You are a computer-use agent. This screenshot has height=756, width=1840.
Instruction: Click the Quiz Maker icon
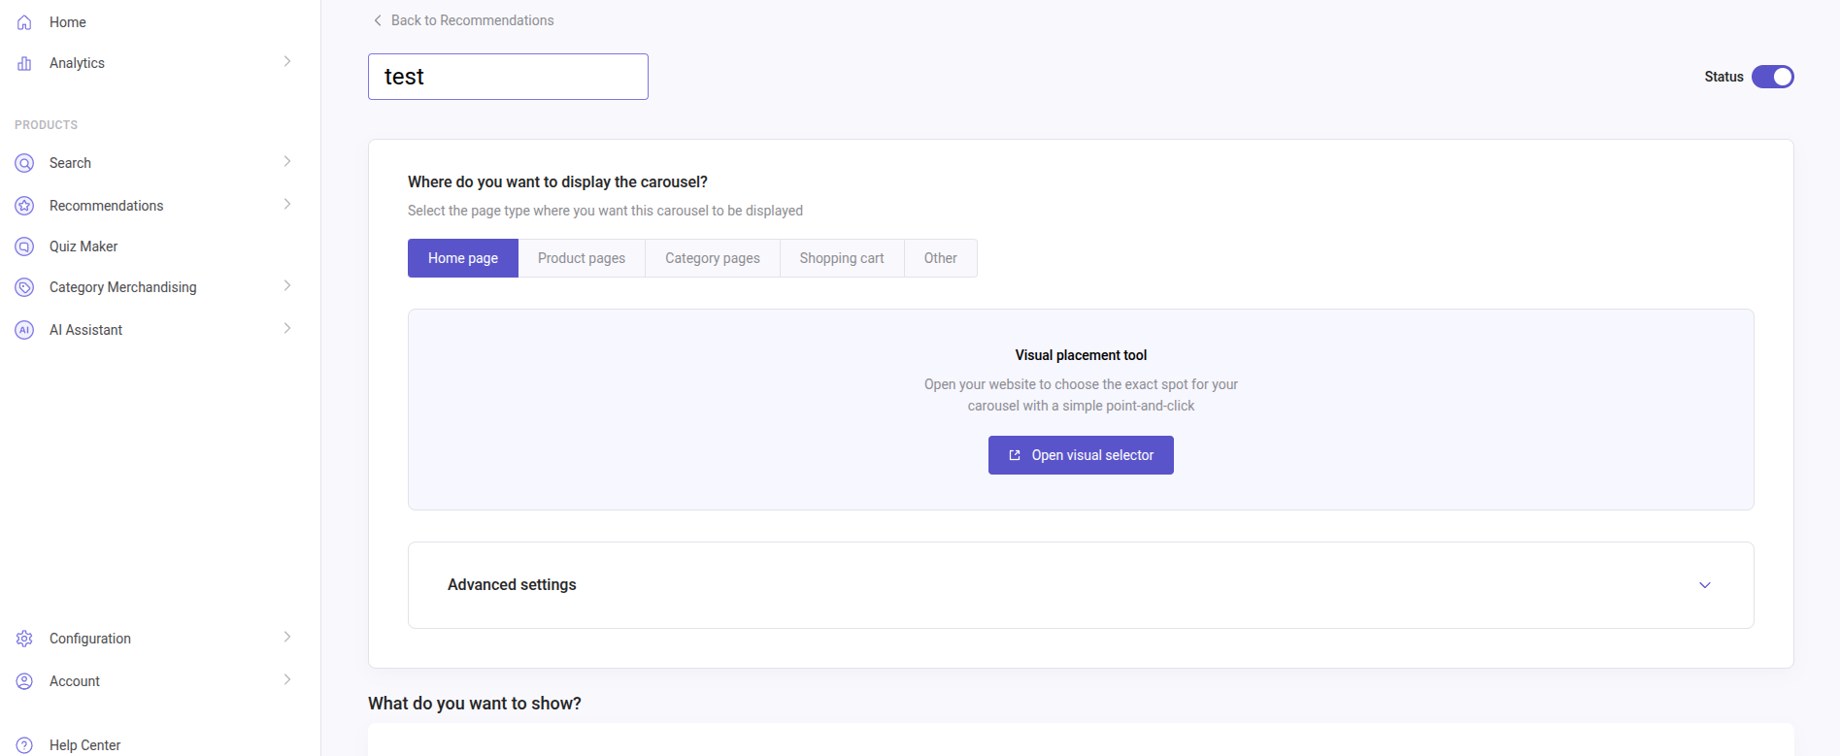(x=24, y=247)
